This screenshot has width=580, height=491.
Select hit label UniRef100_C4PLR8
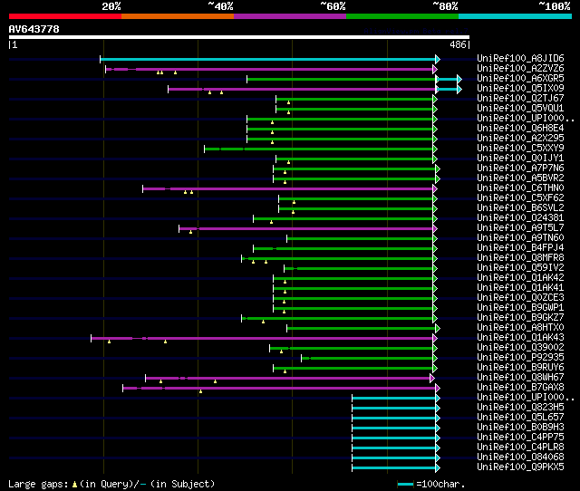pos(520,448)
